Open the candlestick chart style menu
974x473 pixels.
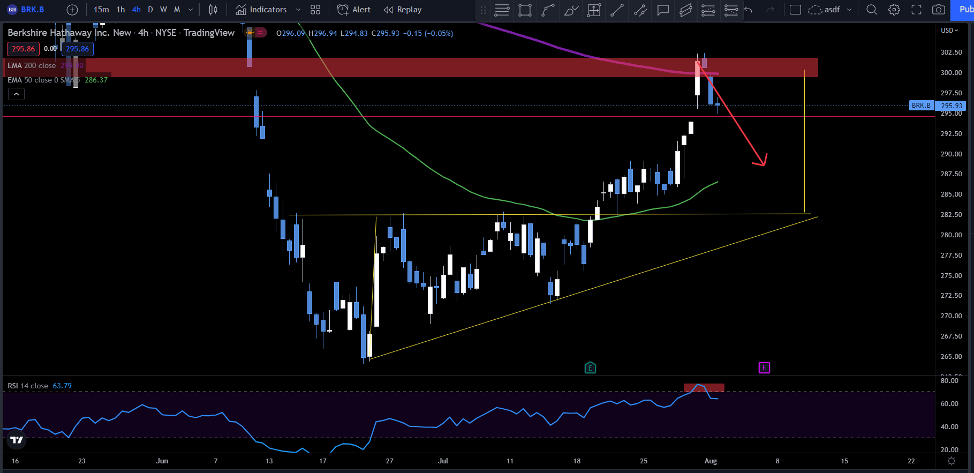coord(213,10)
